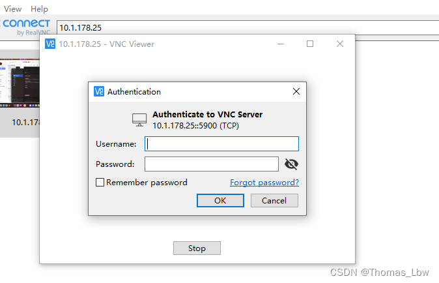Toggle password visibility eye icon

[291, 164]
